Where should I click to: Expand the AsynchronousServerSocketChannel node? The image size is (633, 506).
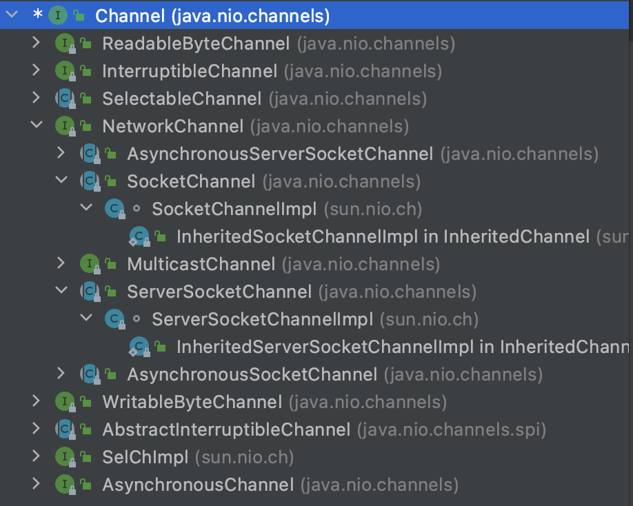pos(61,154)
